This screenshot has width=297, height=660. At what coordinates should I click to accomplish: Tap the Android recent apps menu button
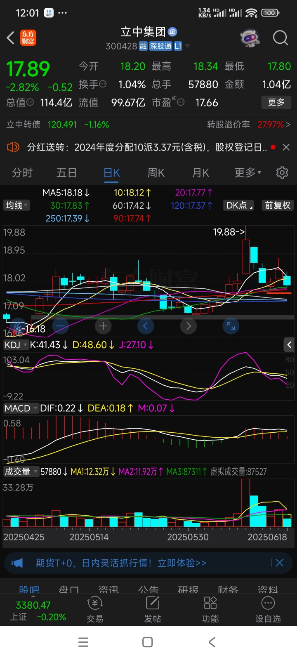pyautogui.click(x=83, y=642)
